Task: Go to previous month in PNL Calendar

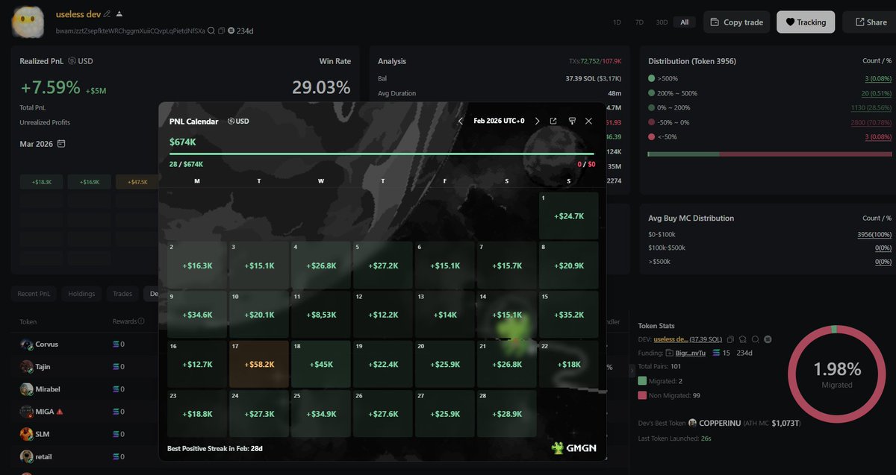Action: pos(461,121)
